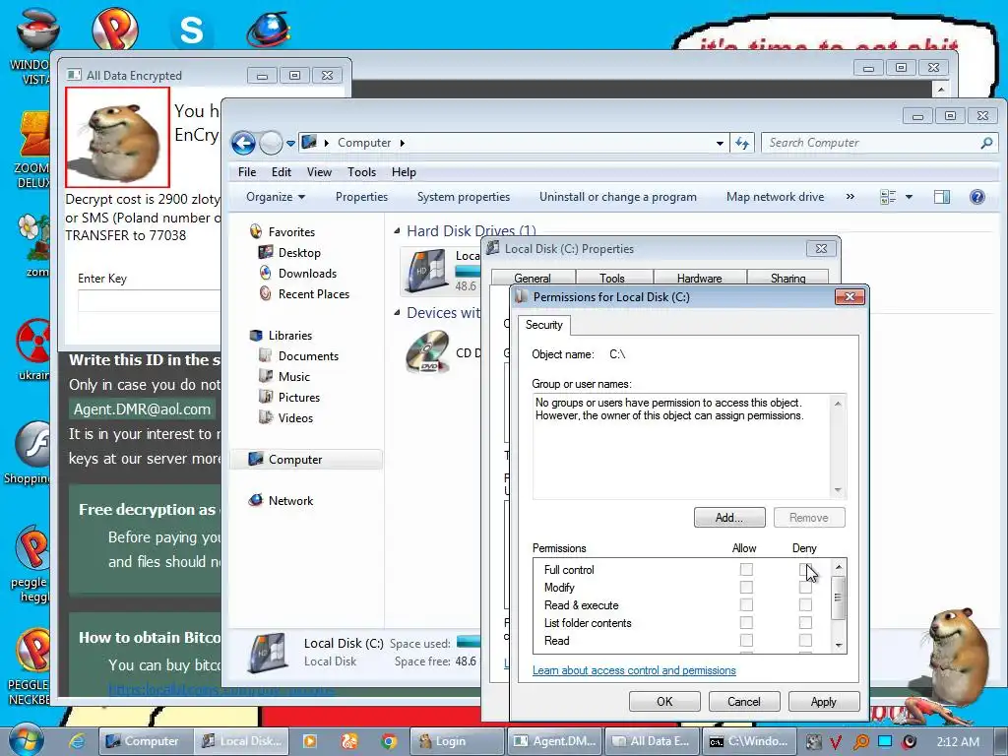Switch to Hardware tab in Properties

pos(700,278)
